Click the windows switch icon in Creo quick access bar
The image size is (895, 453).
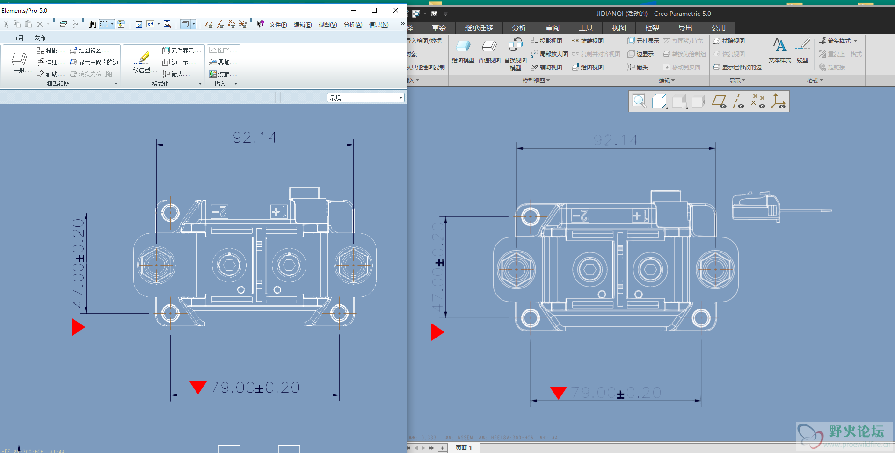click(416, 14)
